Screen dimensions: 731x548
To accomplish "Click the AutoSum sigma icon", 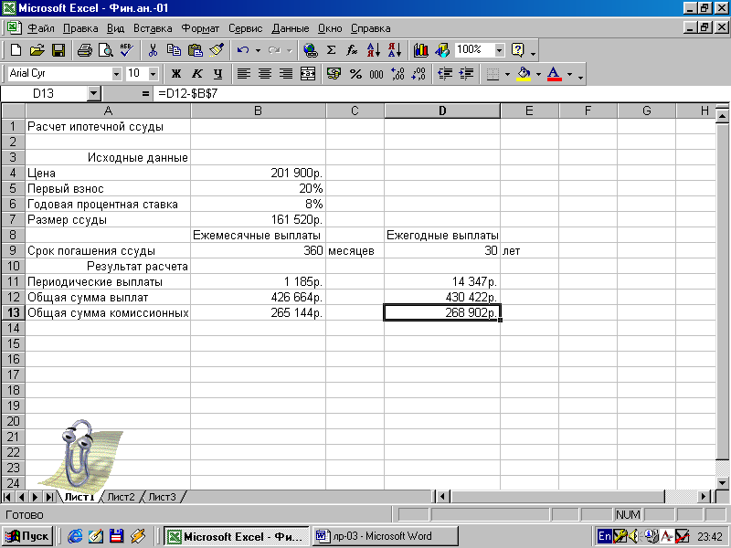I will click(x=331, y=50).
